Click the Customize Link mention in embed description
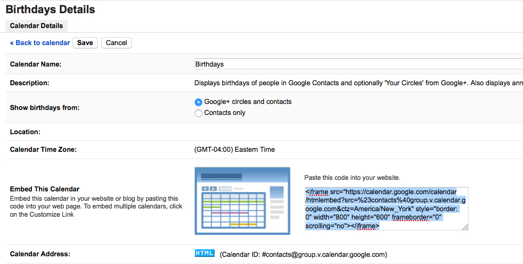Screen dimensions: 523x264 [52, 215]
